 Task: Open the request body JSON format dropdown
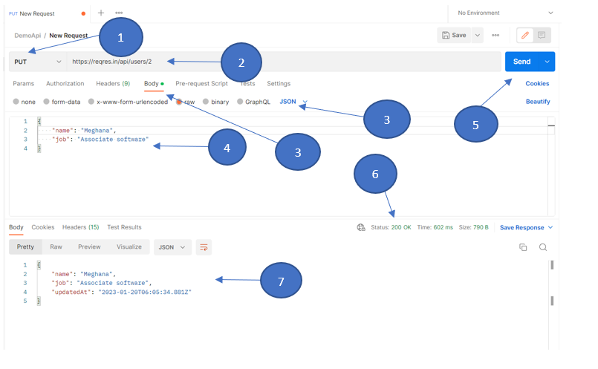(293, 102)
